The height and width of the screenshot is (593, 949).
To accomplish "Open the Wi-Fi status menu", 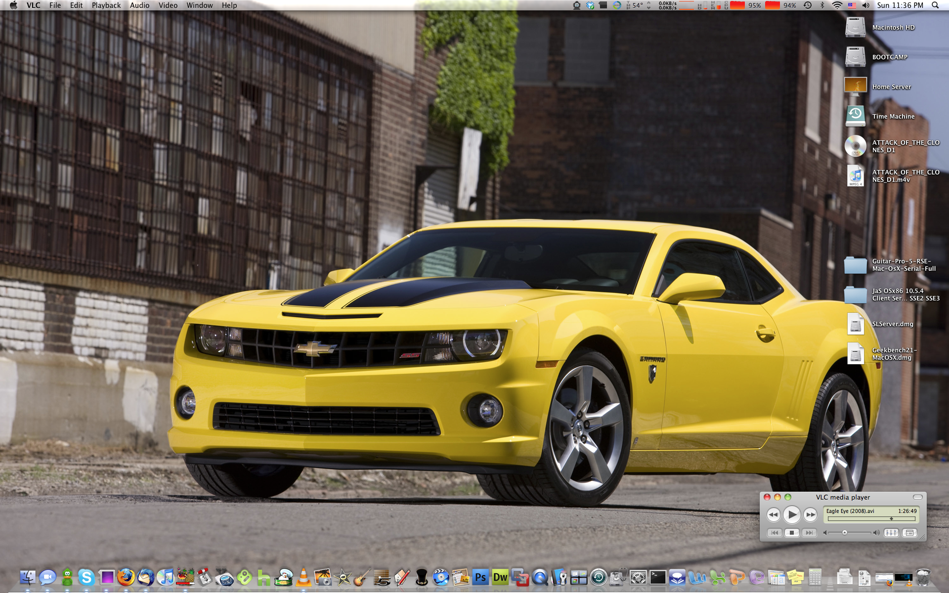I will point(837,5).
